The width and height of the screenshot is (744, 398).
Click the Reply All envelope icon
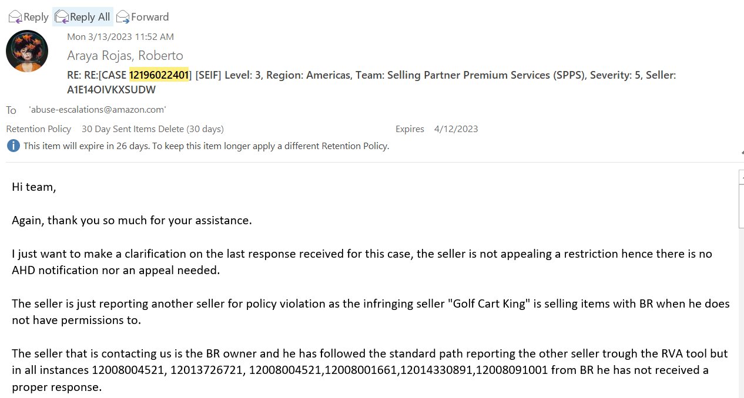[x=62, y=17]
